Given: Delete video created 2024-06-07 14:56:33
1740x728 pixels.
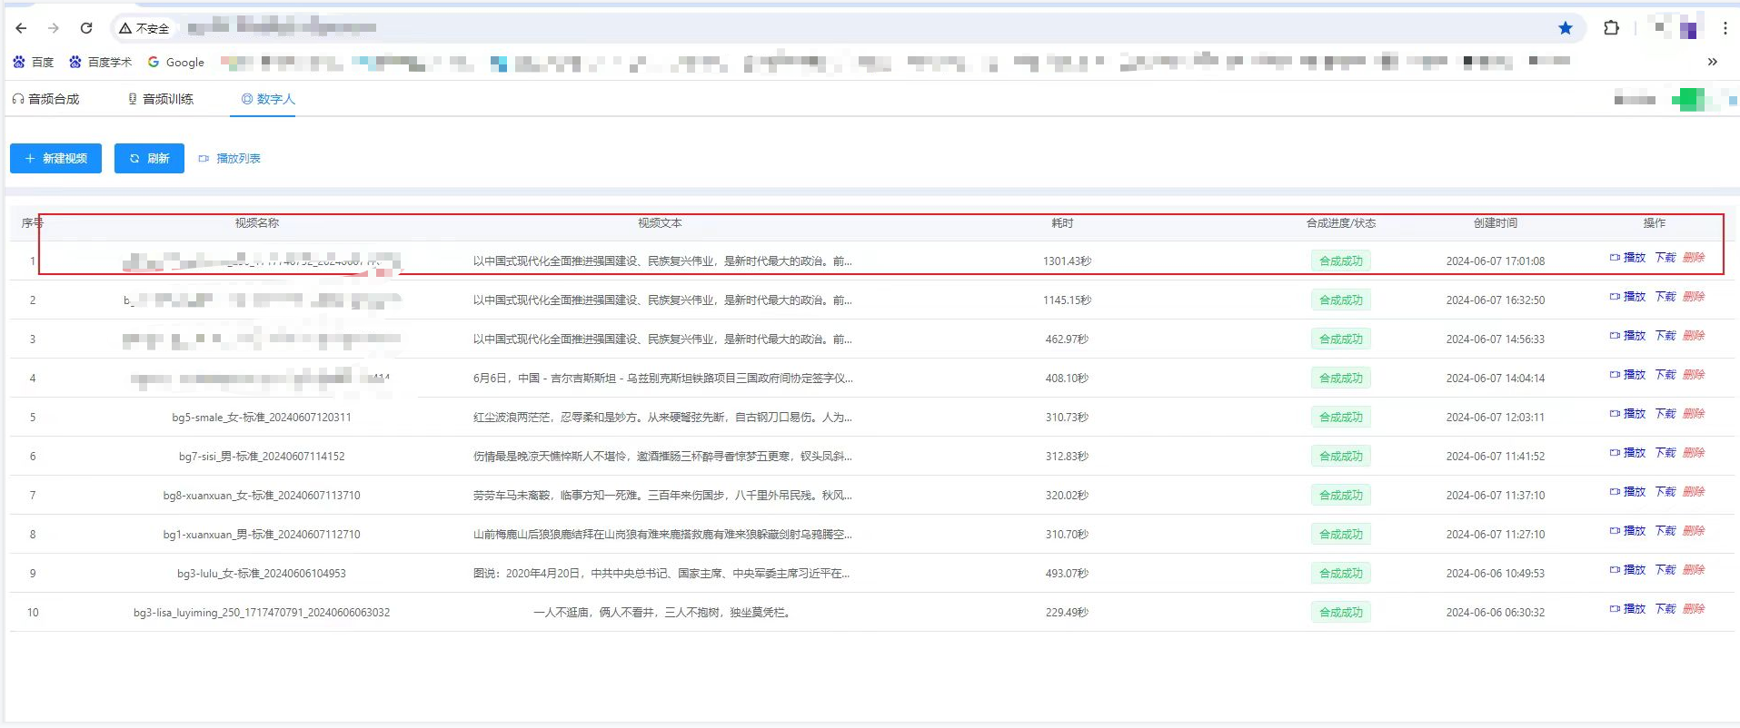Looking at the screenshot, I should pyautogui.click(x=1694, y=336).
